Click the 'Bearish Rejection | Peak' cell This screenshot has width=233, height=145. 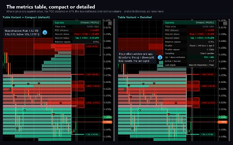tap(202, 65)
